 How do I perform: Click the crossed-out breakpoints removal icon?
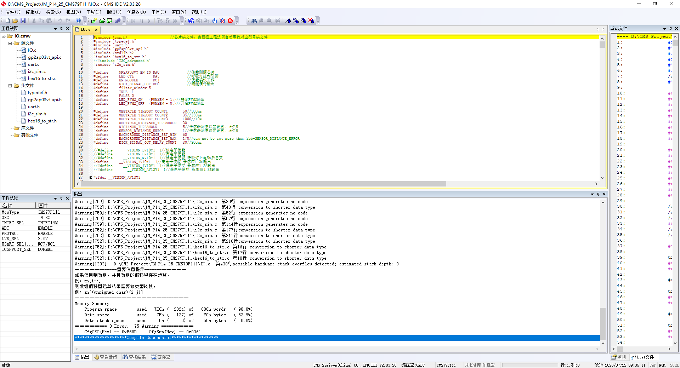pos(222,21)
